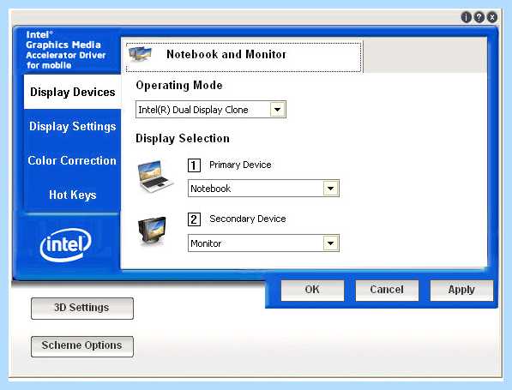
Task: Click the Display Selection heading
Action: [183, 139]
